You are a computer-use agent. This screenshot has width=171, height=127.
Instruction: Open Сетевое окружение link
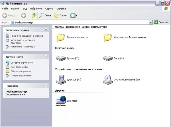pos(22,63)
